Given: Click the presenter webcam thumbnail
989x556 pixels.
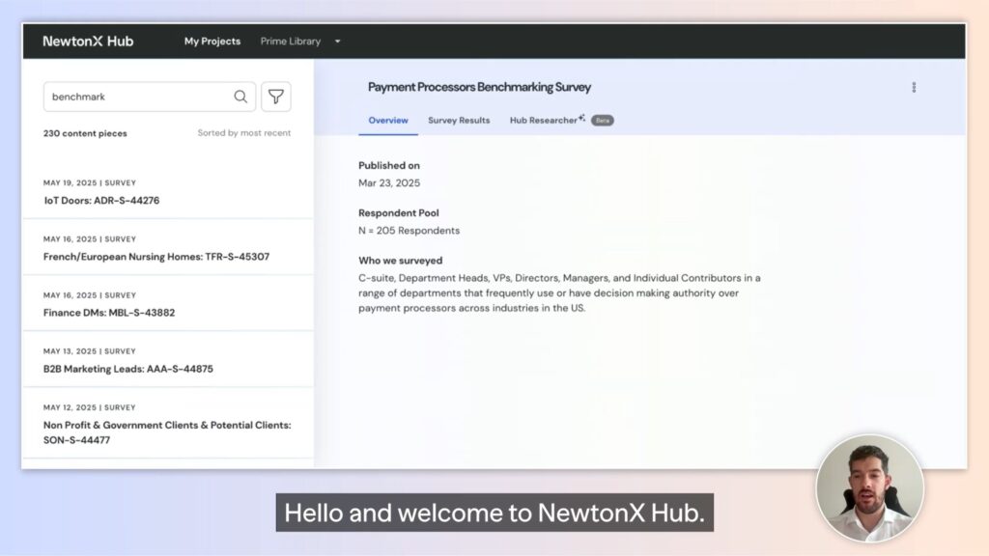Looking at the screenshot, I should pos(869,487).
